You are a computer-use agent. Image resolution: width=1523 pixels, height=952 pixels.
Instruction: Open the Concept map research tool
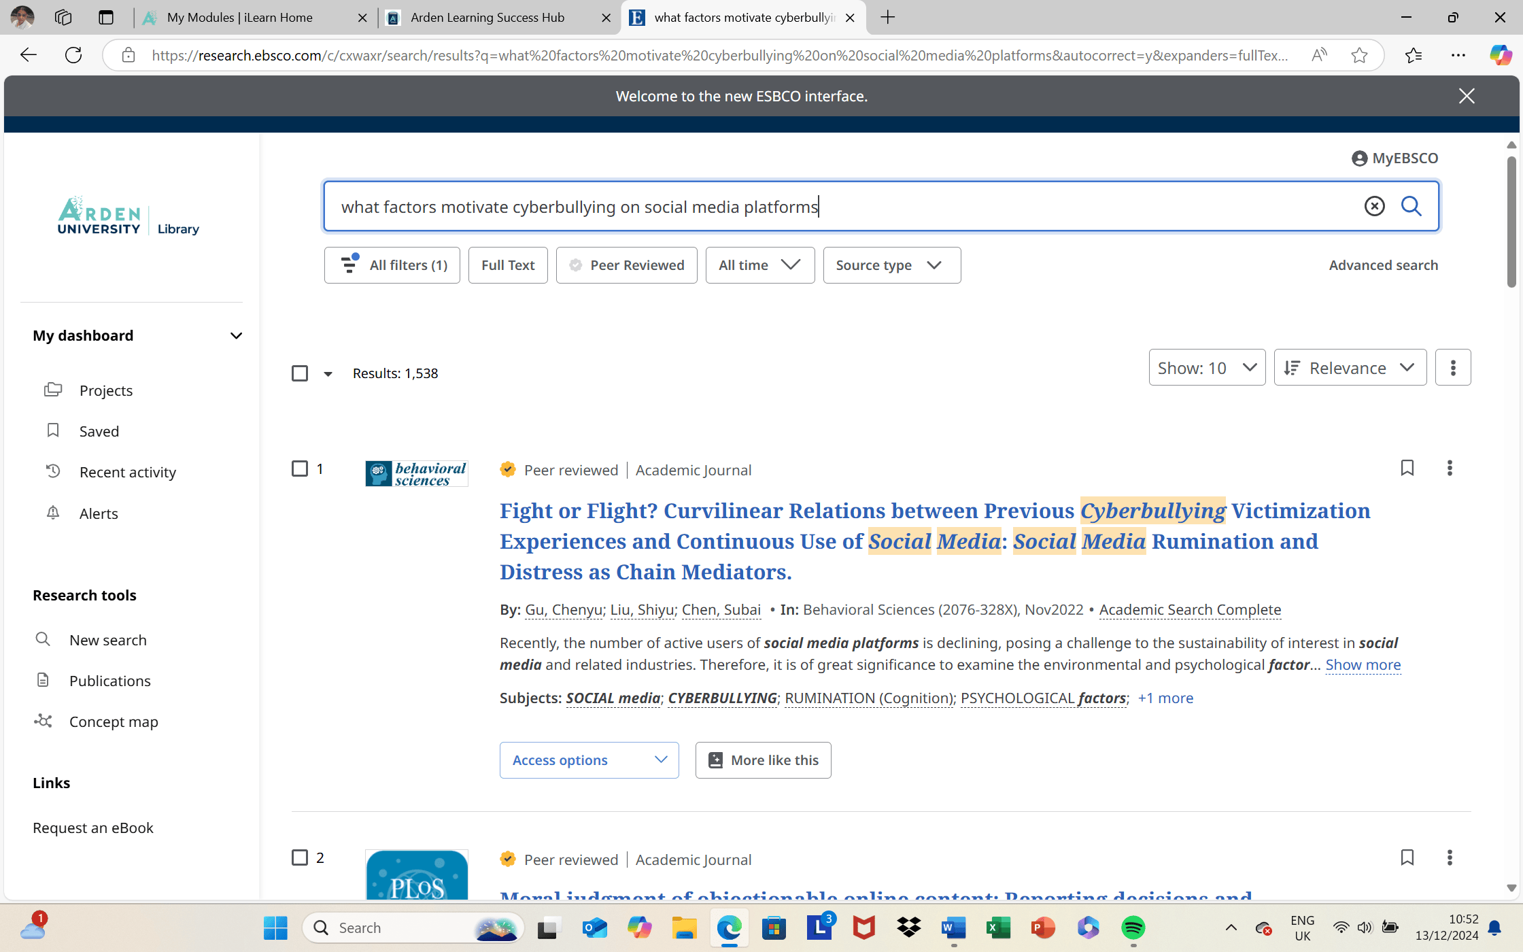coord(114,721)
